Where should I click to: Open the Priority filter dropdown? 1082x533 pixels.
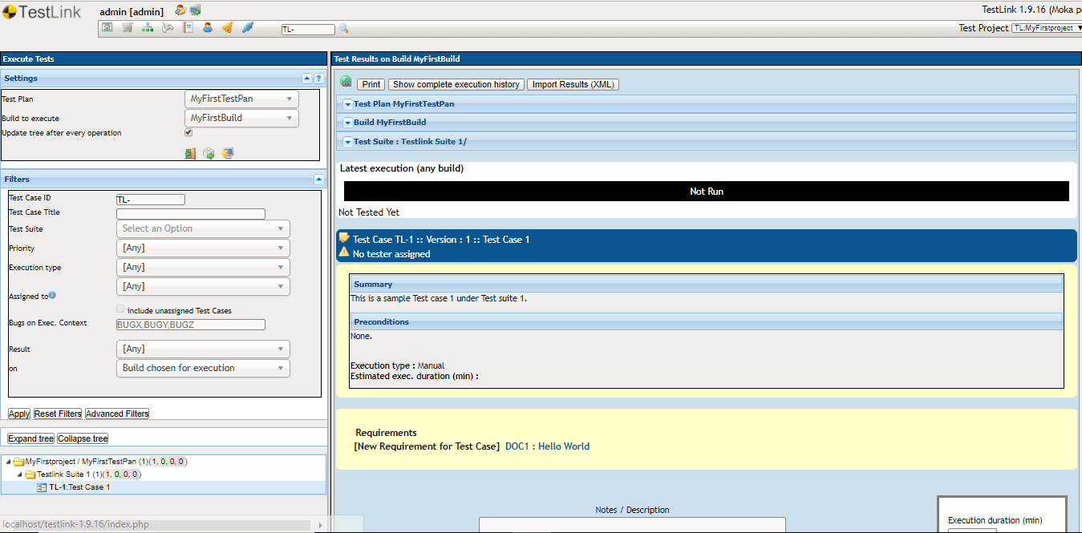click(203, 248)
